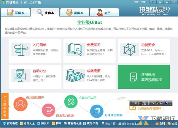
Task: Go to the 会员 tab
Action: pyautogui.click(x=104, y=12)
